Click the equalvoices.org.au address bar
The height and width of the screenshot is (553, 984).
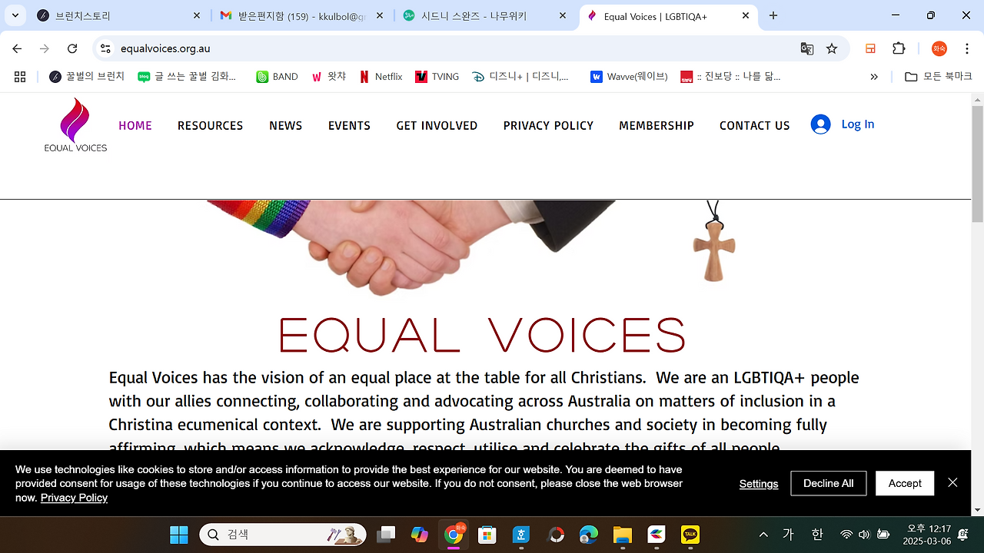[454, 48]
